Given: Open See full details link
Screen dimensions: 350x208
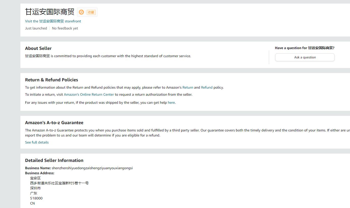Looking at the screenshot, I should (x=37, y=142).
